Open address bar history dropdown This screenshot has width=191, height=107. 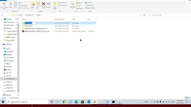tap(140, 15)
